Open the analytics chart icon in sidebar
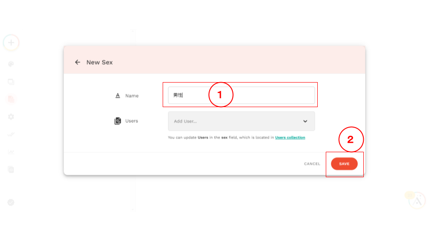Viewport: 429px width, 241px height. coord(11,152)
